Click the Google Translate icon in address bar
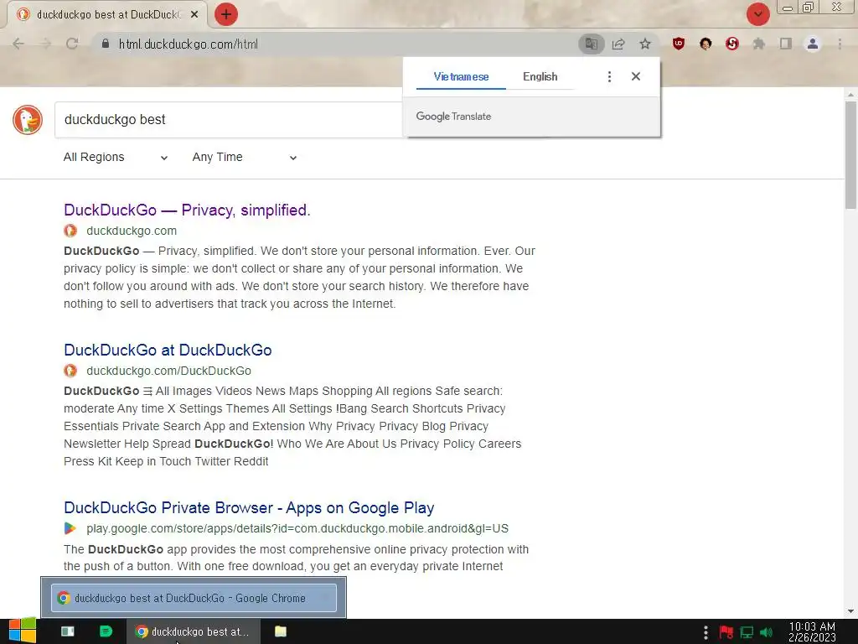This screenshot has width=858, height=644. [x=591, y=44]
